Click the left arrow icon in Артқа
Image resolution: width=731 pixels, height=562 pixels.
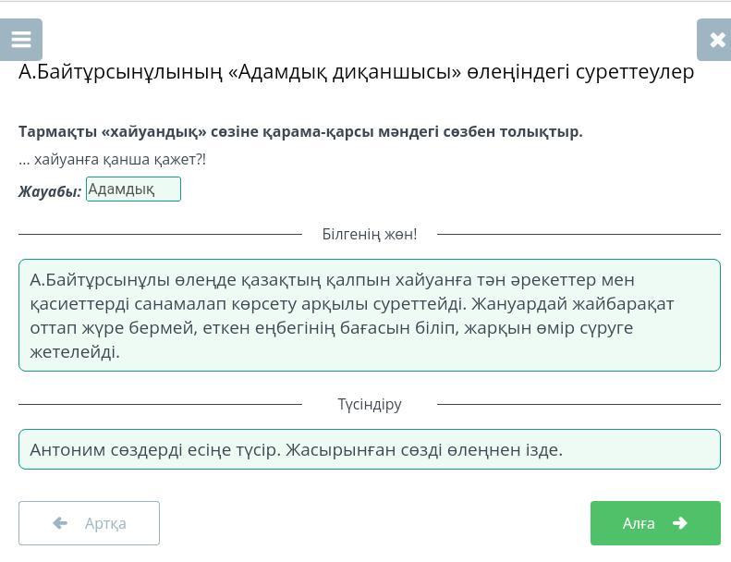[x=60, y=523]
